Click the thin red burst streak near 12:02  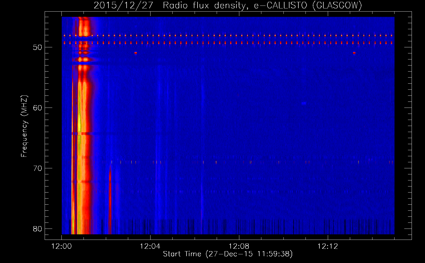(110, 200)
